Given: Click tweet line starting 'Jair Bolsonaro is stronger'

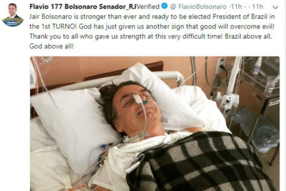Looking at the screenshot, I should pyautogui.click(x=152, y=17).
